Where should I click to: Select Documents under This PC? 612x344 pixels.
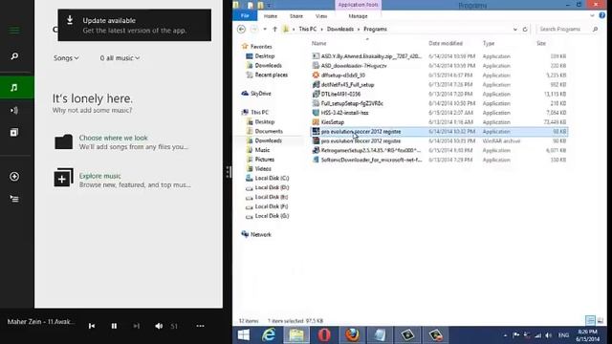click(269, 132)
